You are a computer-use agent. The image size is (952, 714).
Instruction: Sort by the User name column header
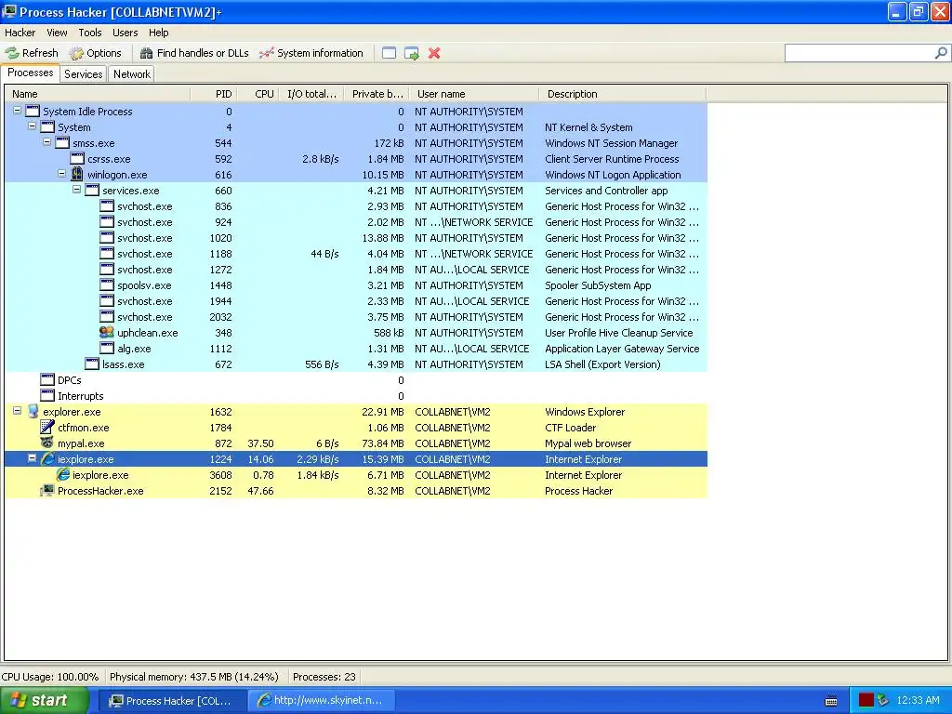[x=473, y=94]
